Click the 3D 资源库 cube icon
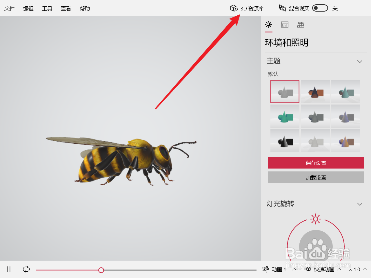371x278 pixels. coord(234,8)
